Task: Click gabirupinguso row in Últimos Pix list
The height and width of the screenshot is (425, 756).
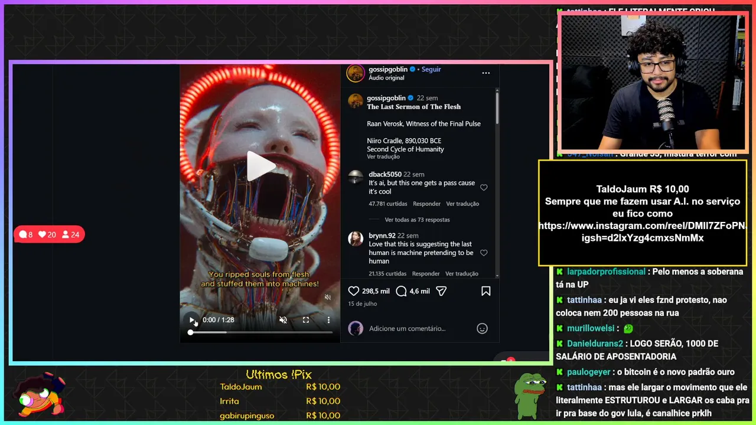Action: [x=280, y=416]
